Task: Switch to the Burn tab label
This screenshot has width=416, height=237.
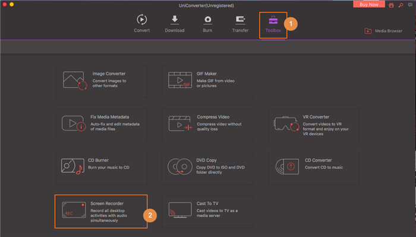Action: (x=207, y=30)
